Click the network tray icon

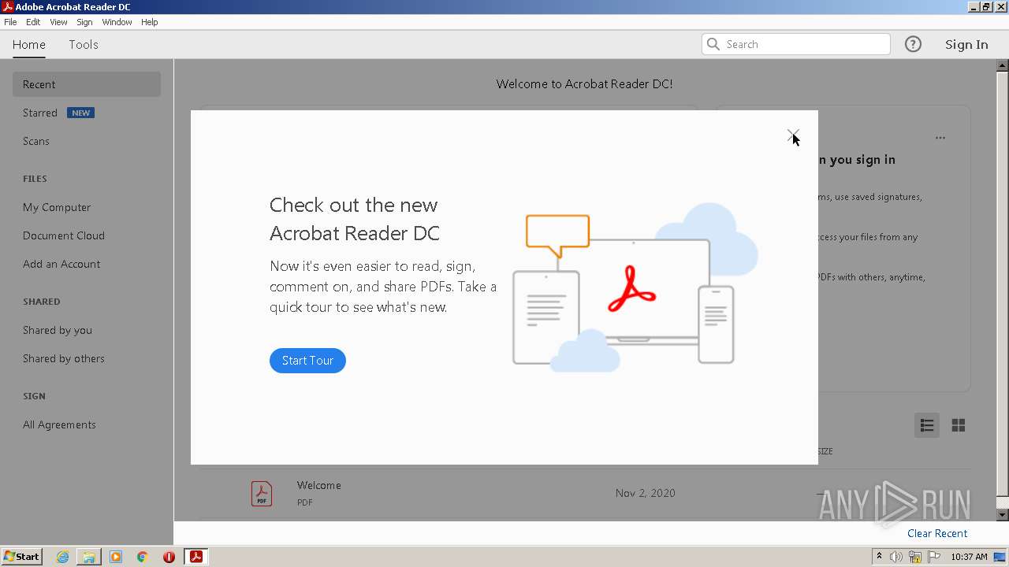(915, 557)
